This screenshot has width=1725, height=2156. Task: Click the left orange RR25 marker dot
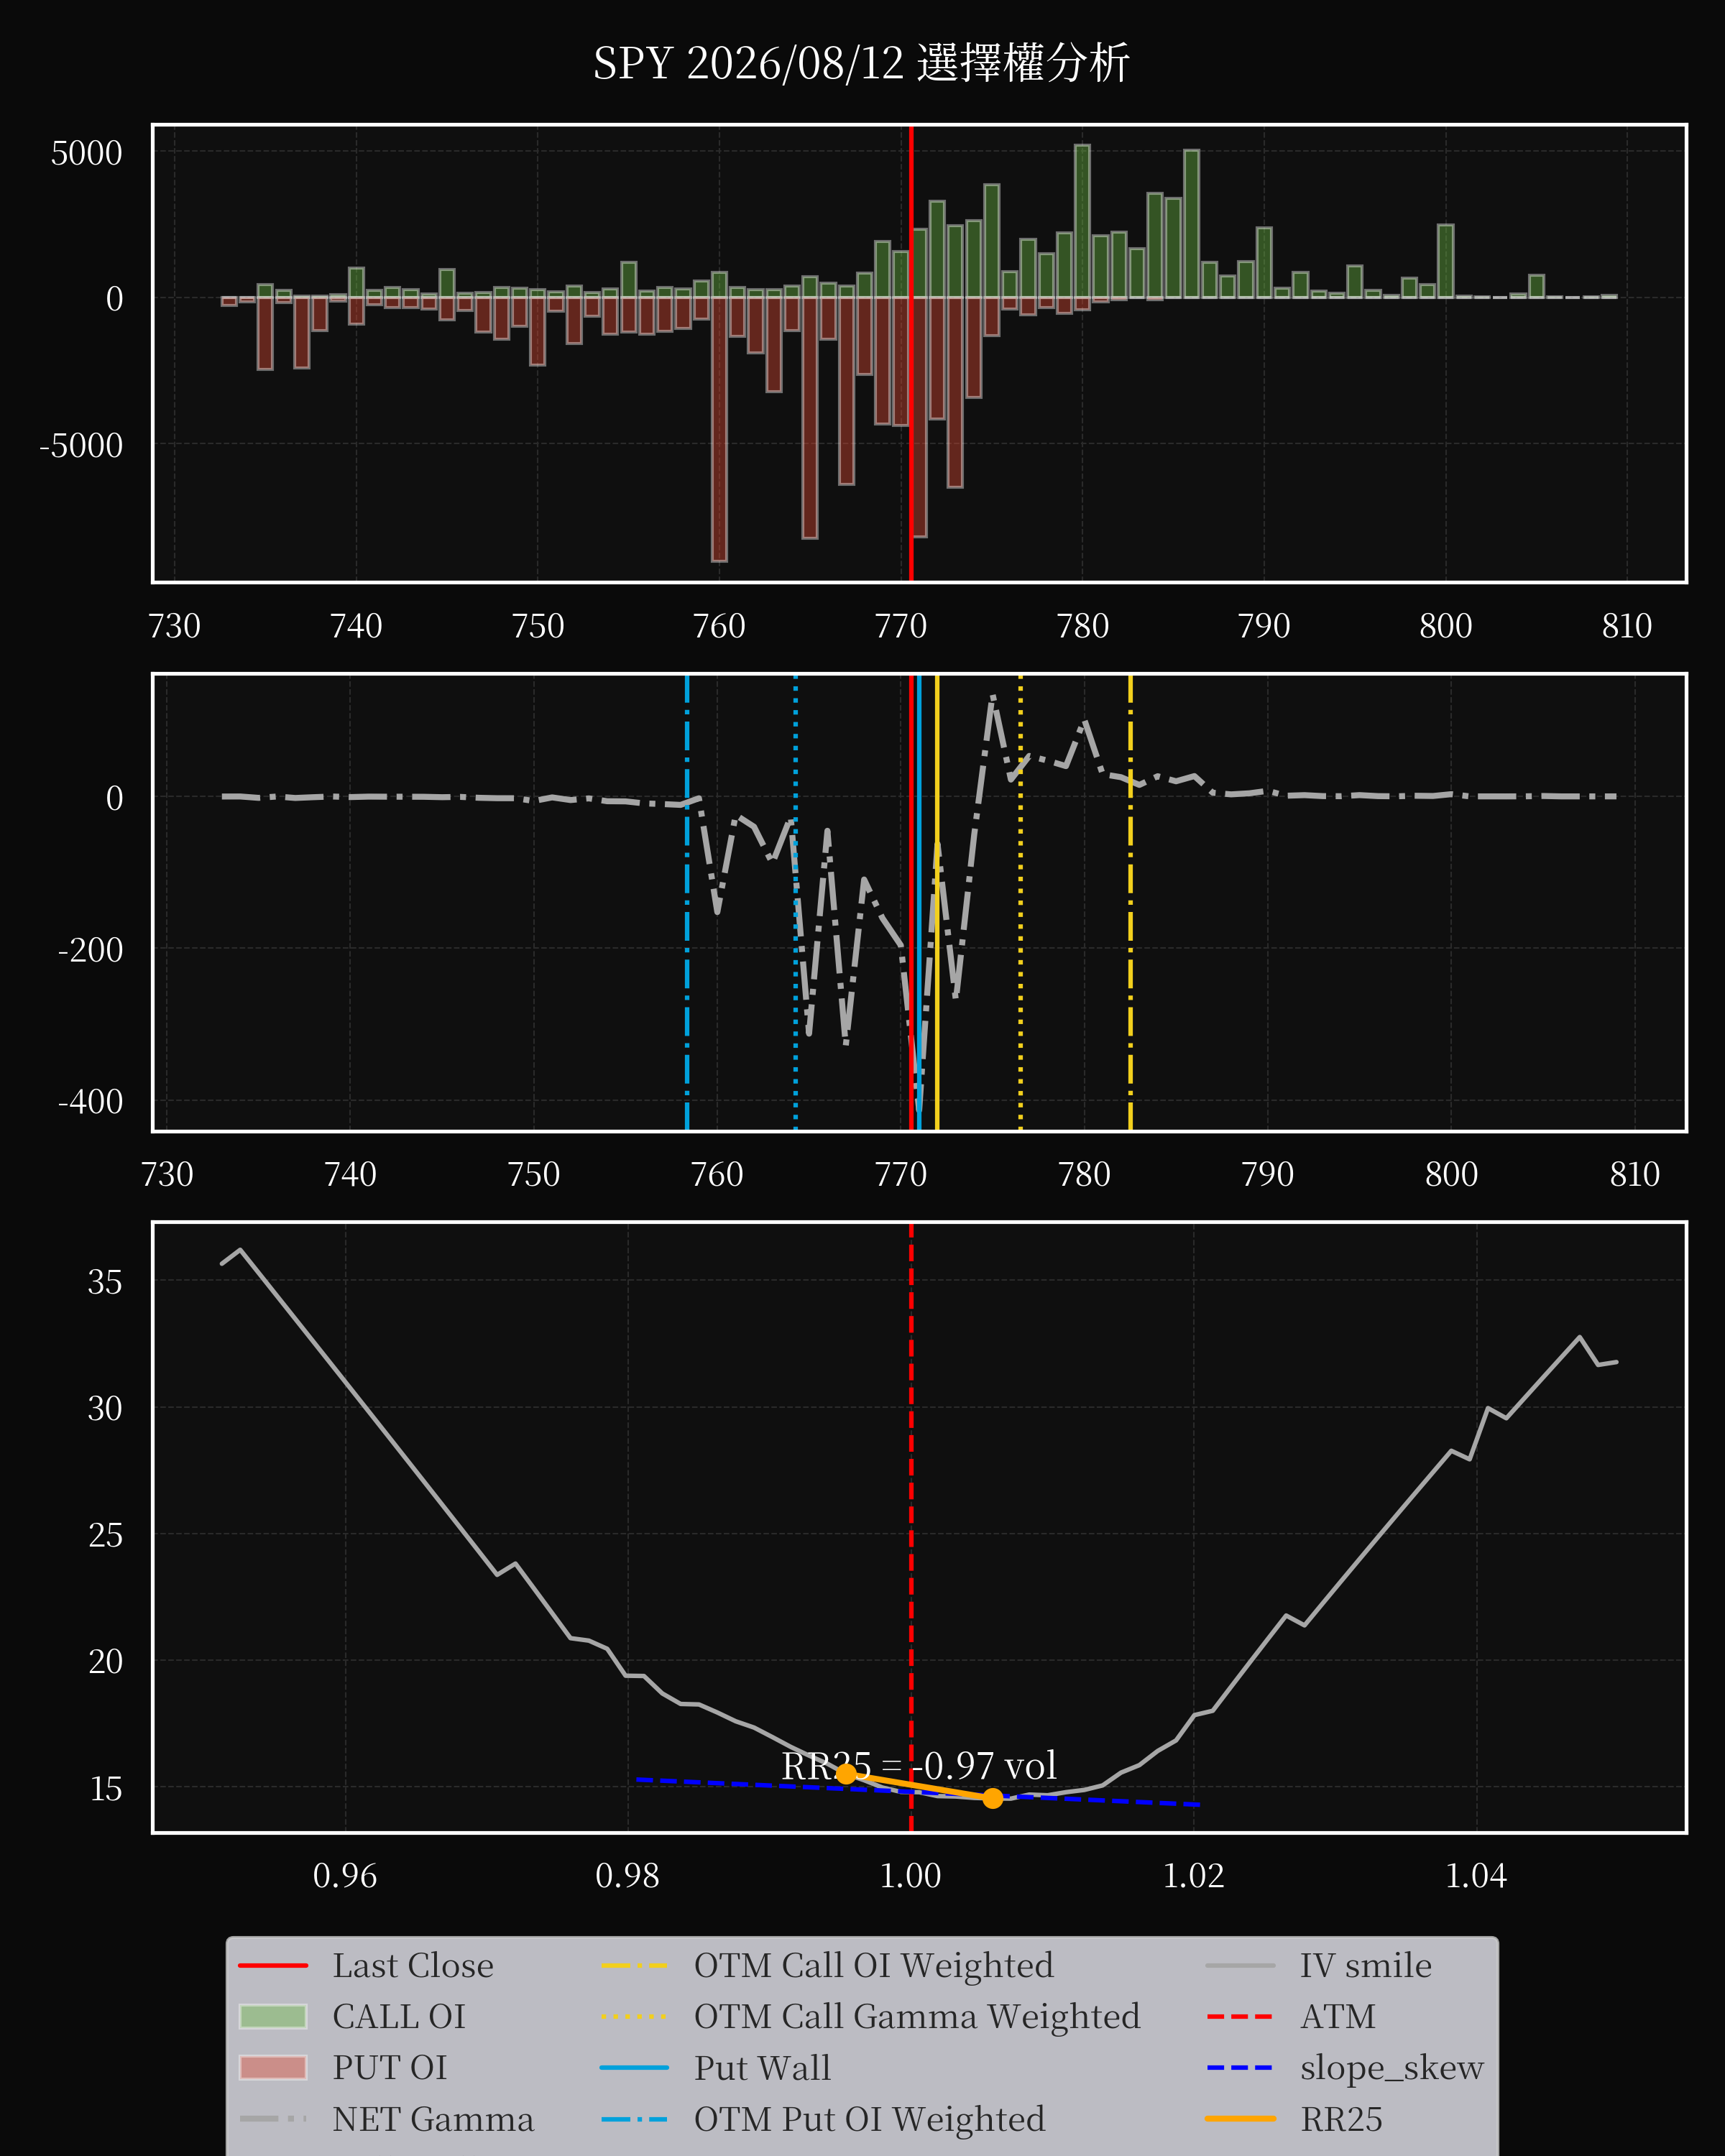(x=846, y=1773)
